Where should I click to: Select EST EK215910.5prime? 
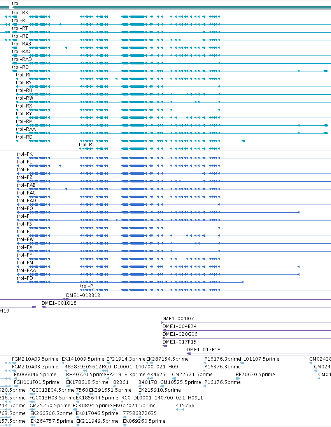pyautogui.click(x=159, y=390)
